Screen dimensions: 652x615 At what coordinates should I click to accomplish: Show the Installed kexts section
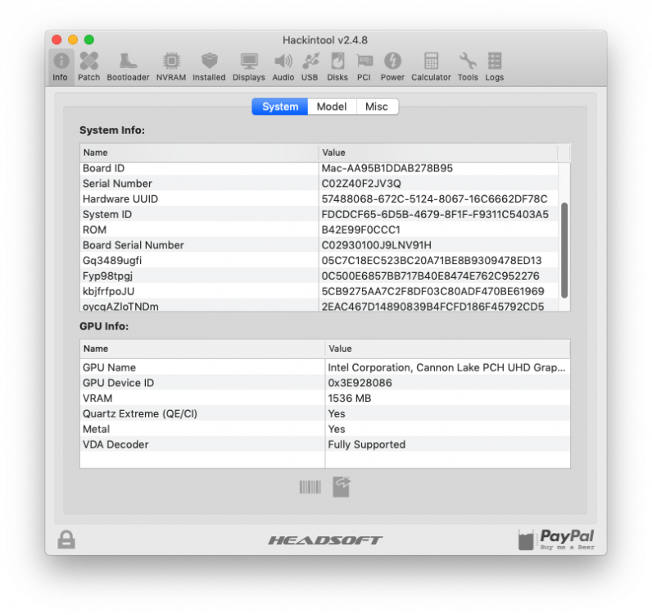209,66
